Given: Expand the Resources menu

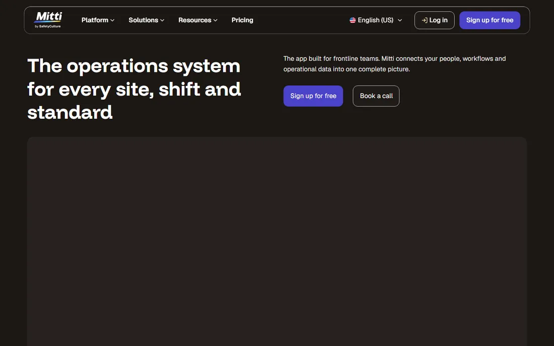Looking at the screenshot, I should pos(198,20).
